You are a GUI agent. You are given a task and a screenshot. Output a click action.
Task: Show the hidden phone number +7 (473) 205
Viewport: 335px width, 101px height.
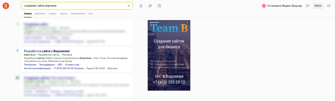click(69, 68)
